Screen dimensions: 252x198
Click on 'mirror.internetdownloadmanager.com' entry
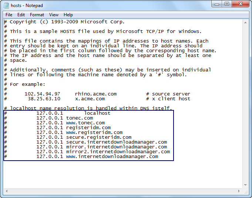[117, 147]
